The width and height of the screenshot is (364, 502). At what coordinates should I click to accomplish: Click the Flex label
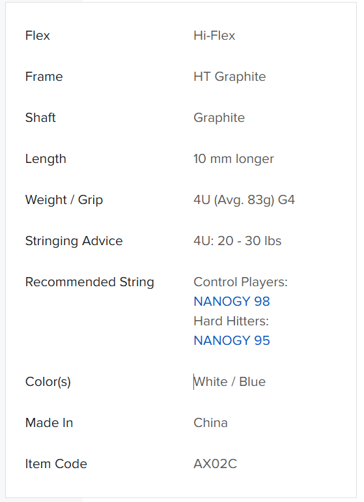click(x=37, y=36)
